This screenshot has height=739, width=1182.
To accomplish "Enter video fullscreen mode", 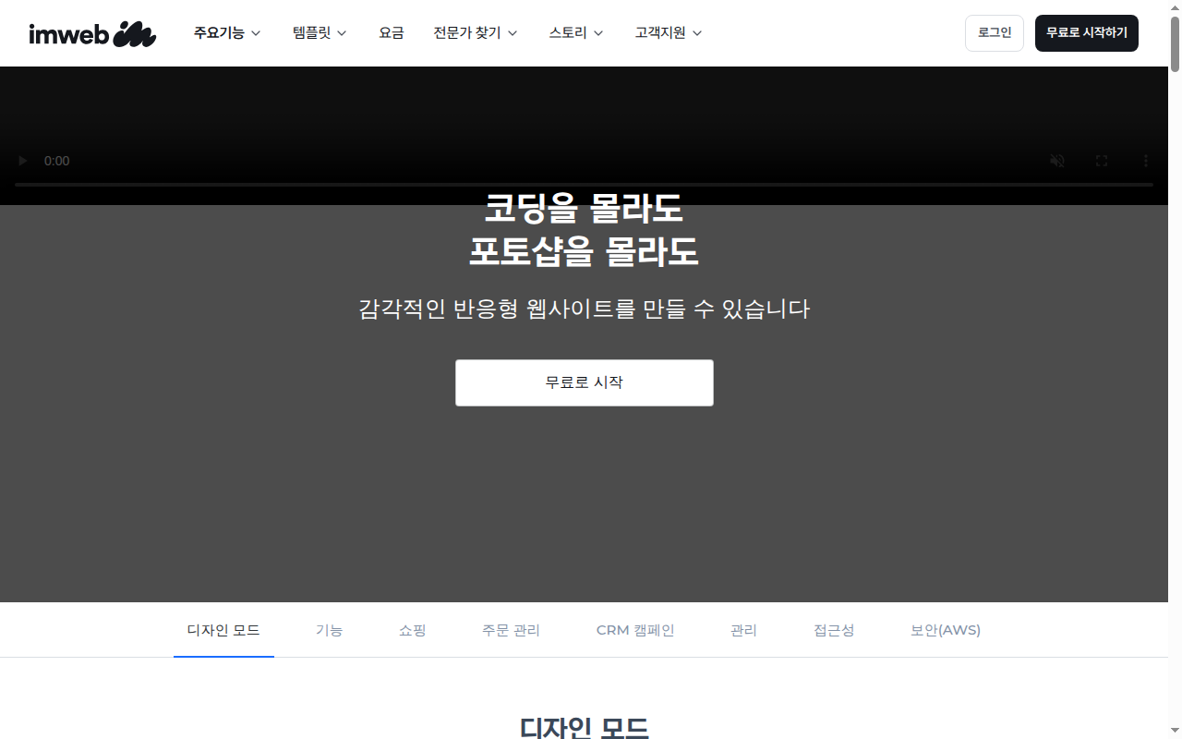I will (1102, 161).
